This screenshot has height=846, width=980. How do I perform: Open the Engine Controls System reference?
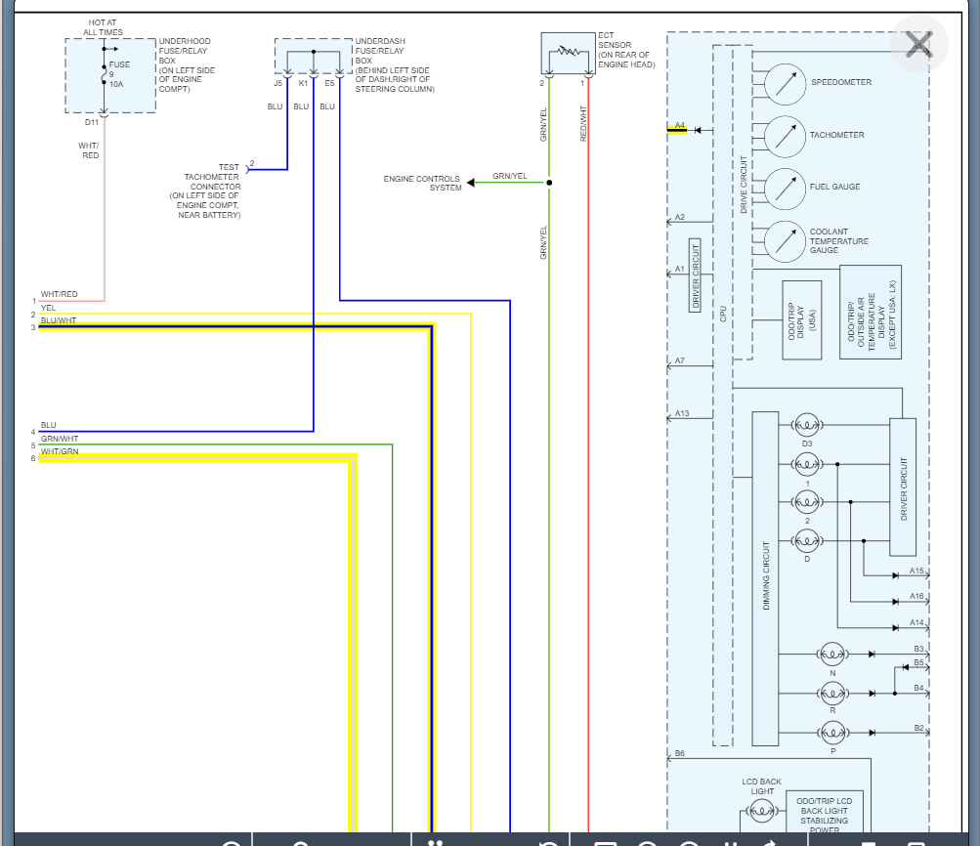tap(421, 183)
